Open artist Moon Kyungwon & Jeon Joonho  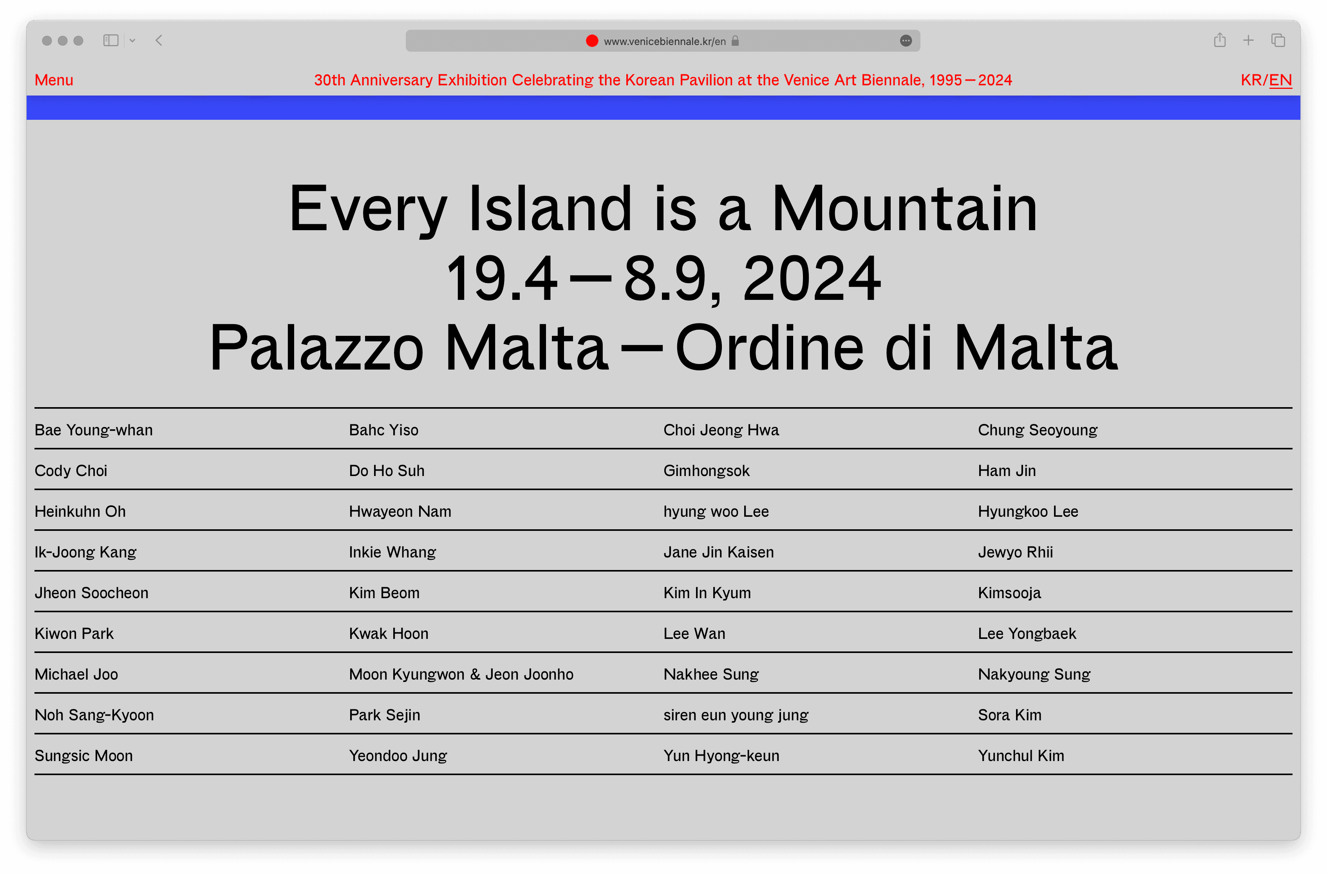coord(461,674)
